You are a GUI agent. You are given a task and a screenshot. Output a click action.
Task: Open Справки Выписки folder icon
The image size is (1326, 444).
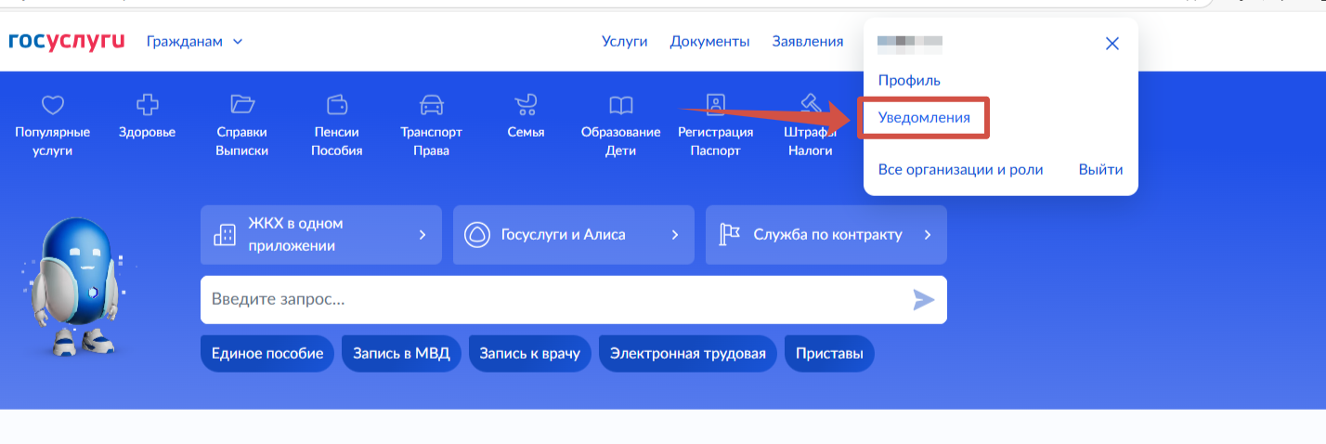coord(242,104)
